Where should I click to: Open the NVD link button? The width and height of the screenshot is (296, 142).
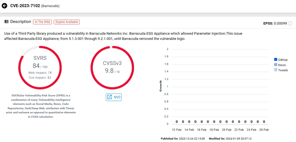click(114, 97)
